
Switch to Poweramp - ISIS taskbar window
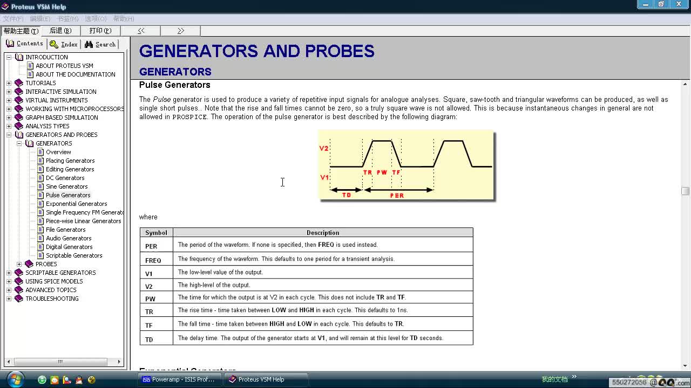(x=179, y=379)
